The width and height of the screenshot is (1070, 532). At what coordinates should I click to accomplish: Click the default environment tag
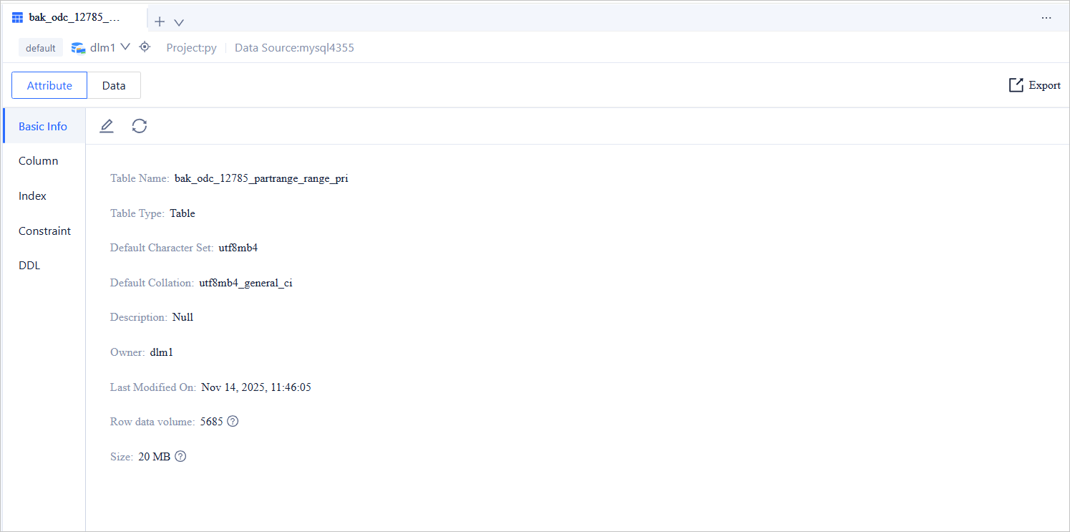41,48
